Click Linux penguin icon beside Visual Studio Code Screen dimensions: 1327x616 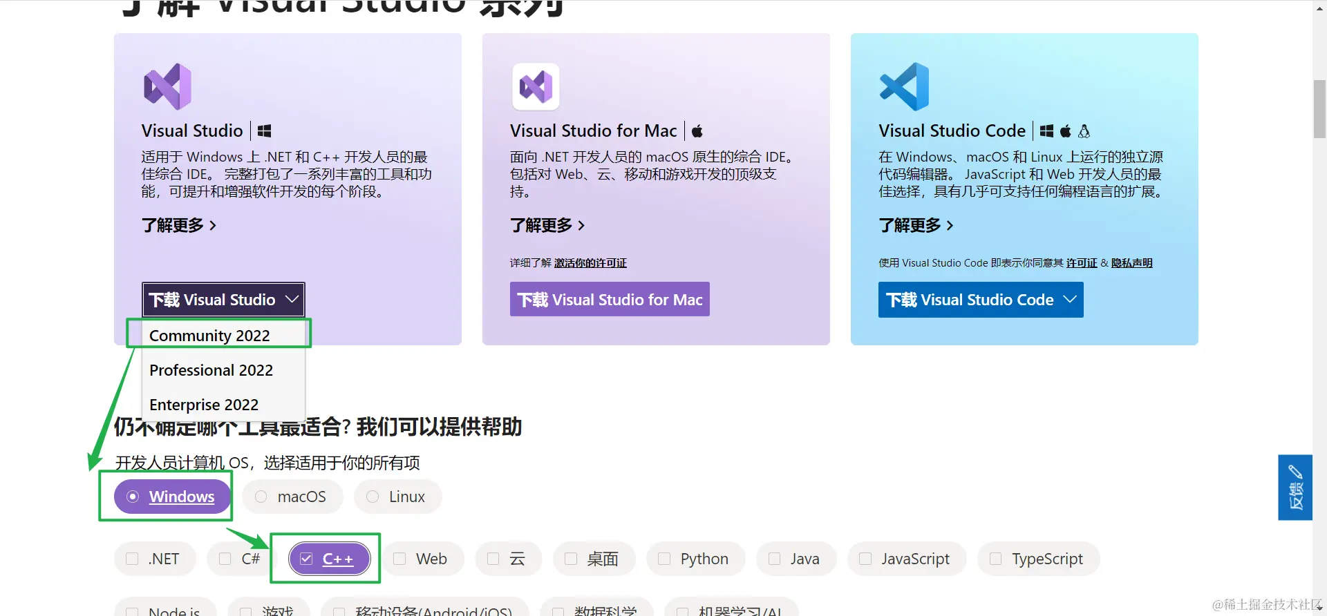[1084, 131]
